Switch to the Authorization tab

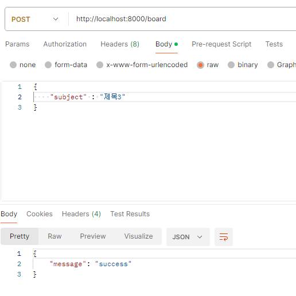tap(65, 44)
